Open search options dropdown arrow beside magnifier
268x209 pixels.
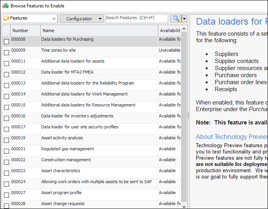tap(184, 19)
